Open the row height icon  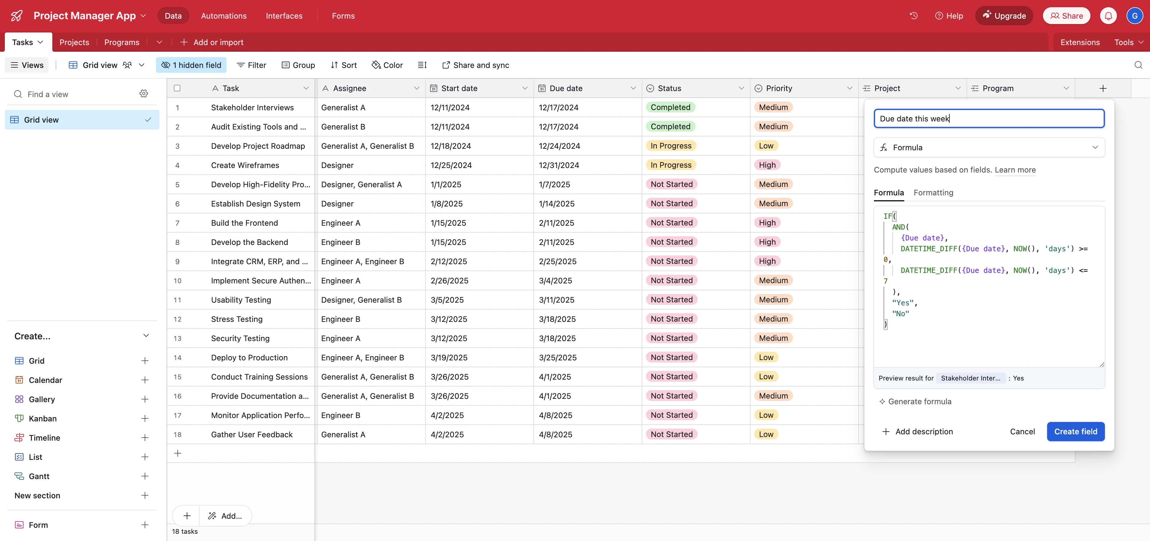(x=422, y=65)
